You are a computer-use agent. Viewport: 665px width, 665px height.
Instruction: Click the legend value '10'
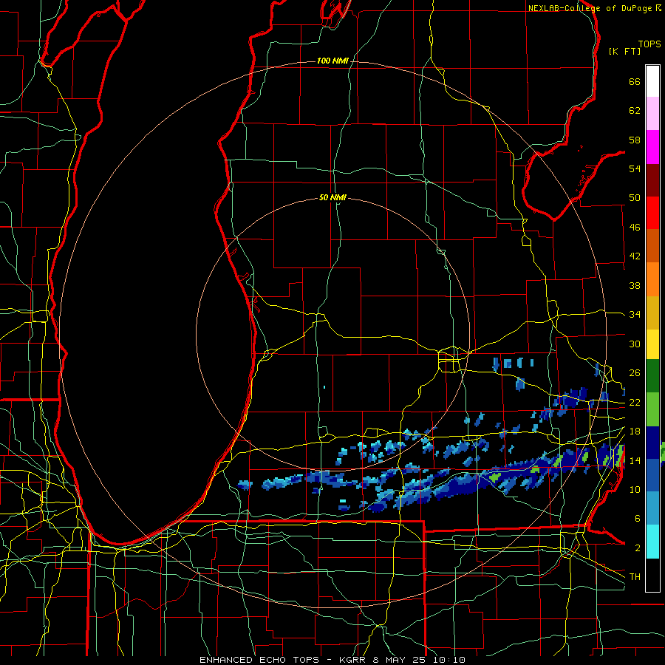click(x=635, y=489)
